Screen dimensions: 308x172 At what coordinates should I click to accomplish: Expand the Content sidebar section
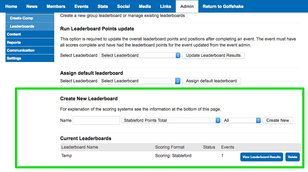coord(14,34)
